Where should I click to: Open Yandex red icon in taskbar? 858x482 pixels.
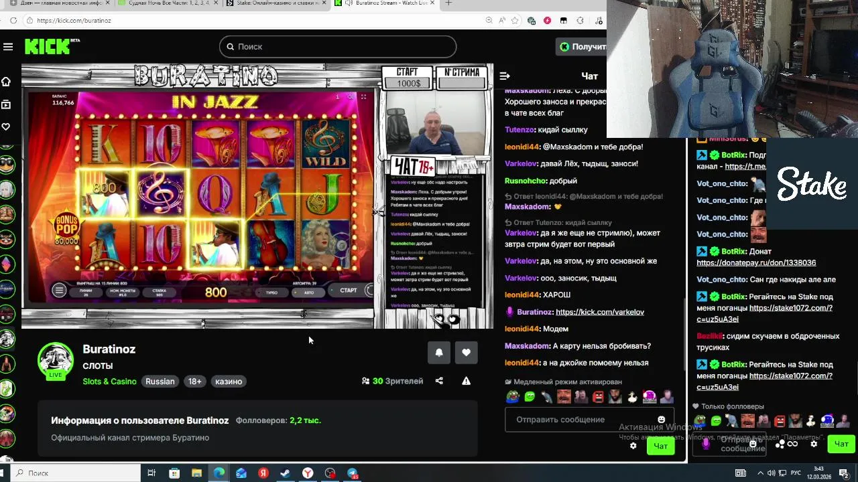point(263,473)
